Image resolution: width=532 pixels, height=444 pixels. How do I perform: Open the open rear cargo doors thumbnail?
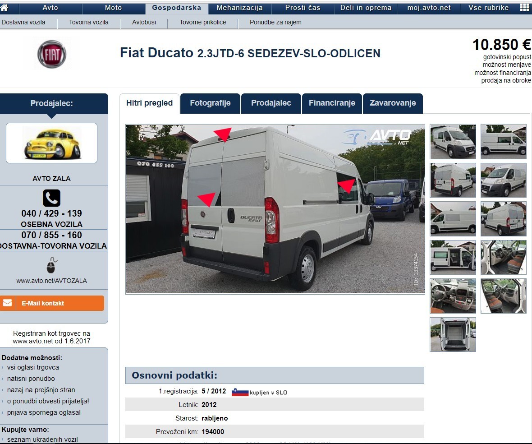(453, 335)
